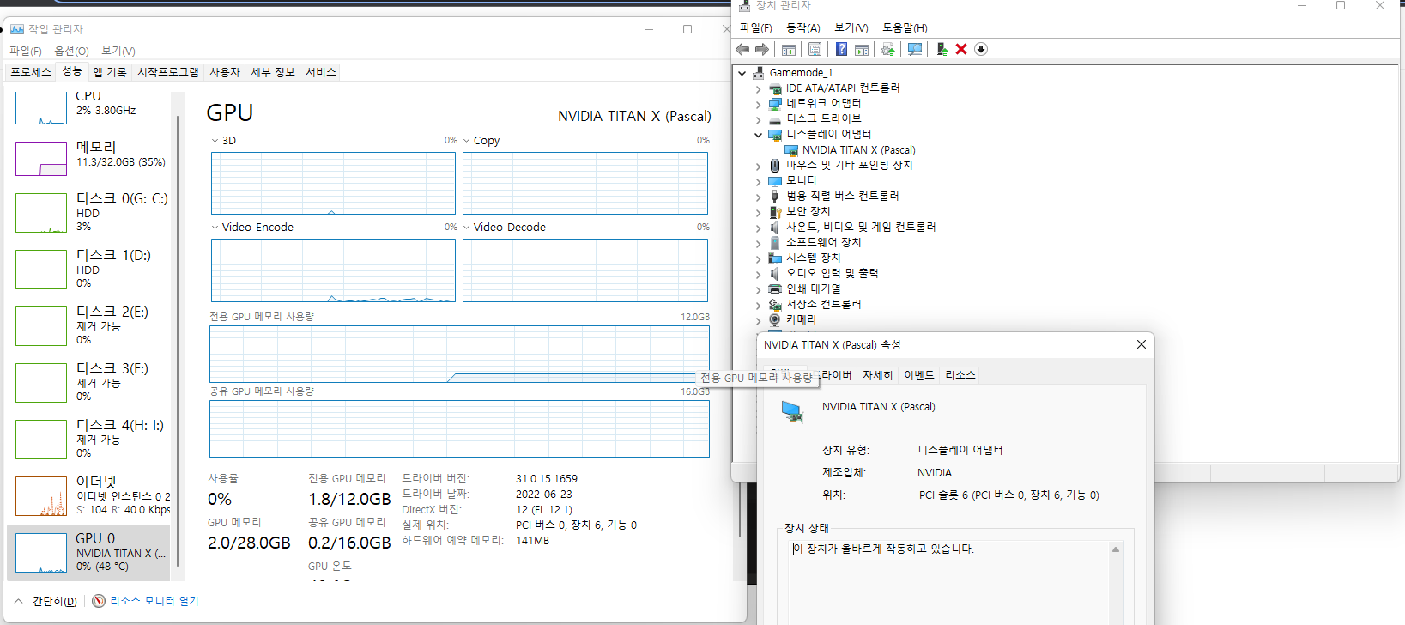1405x625 pixels.
Task: Click the red X Uninstall device icon
Action: tap(961, 49)
